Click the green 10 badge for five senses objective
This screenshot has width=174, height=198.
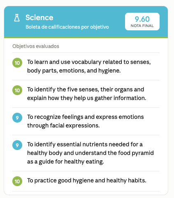tap(17, 90)
